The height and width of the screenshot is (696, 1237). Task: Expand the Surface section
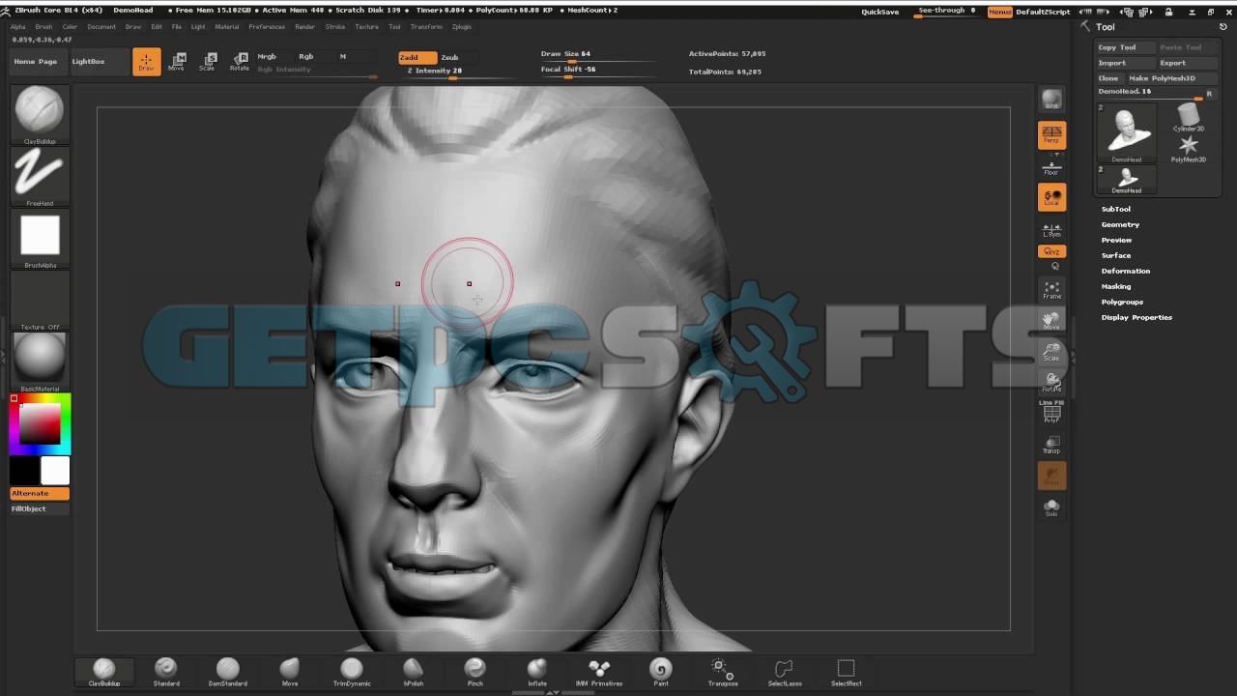[x=1116, y=255]
